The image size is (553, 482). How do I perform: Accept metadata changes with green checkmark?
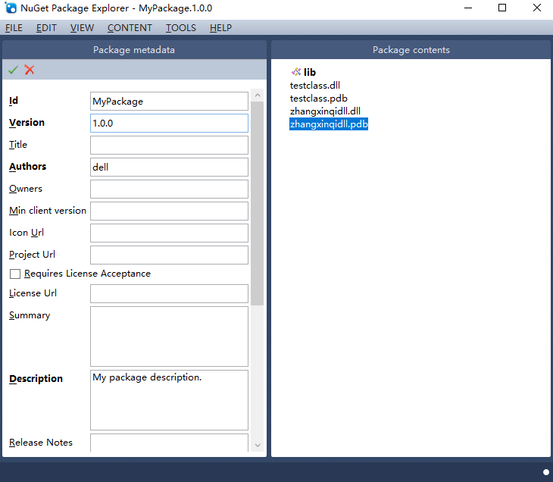tap(13, 70)
